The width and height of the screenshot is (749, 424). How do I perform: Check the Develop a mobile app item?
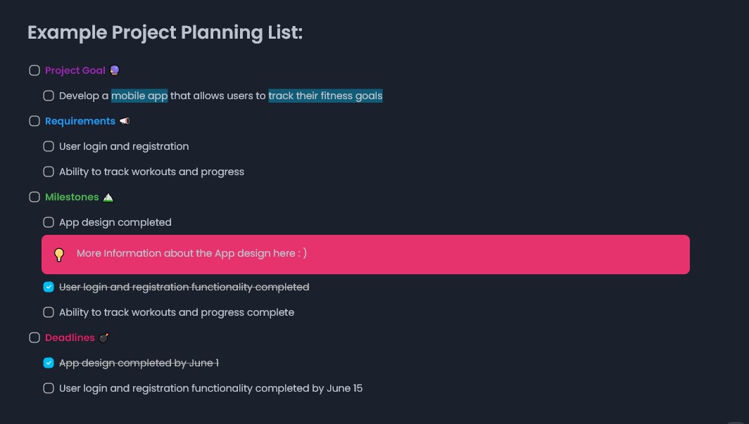coord(49,96)
